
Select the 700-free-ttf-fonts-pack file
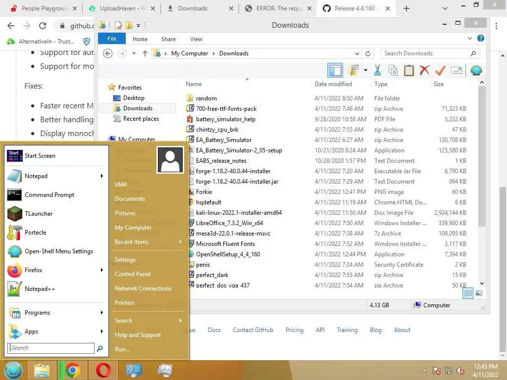coord(226,108)
